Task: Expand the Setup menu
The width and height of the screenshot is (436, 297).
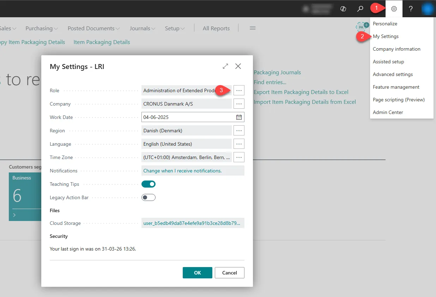Action: click(175, 28)
